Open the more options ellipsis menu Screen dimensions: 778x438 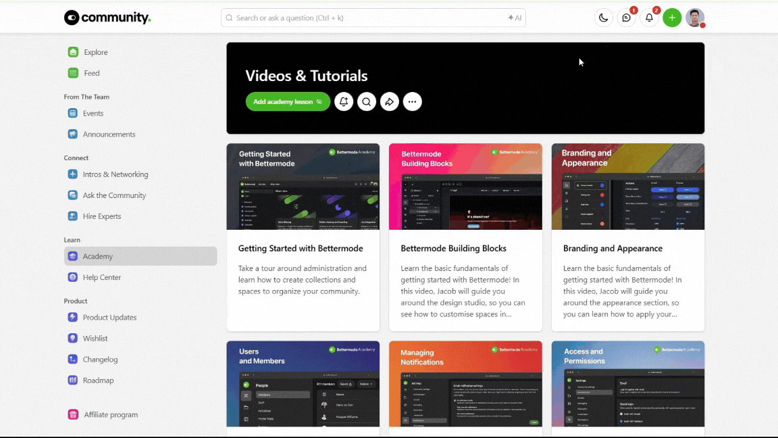(413, 102)
